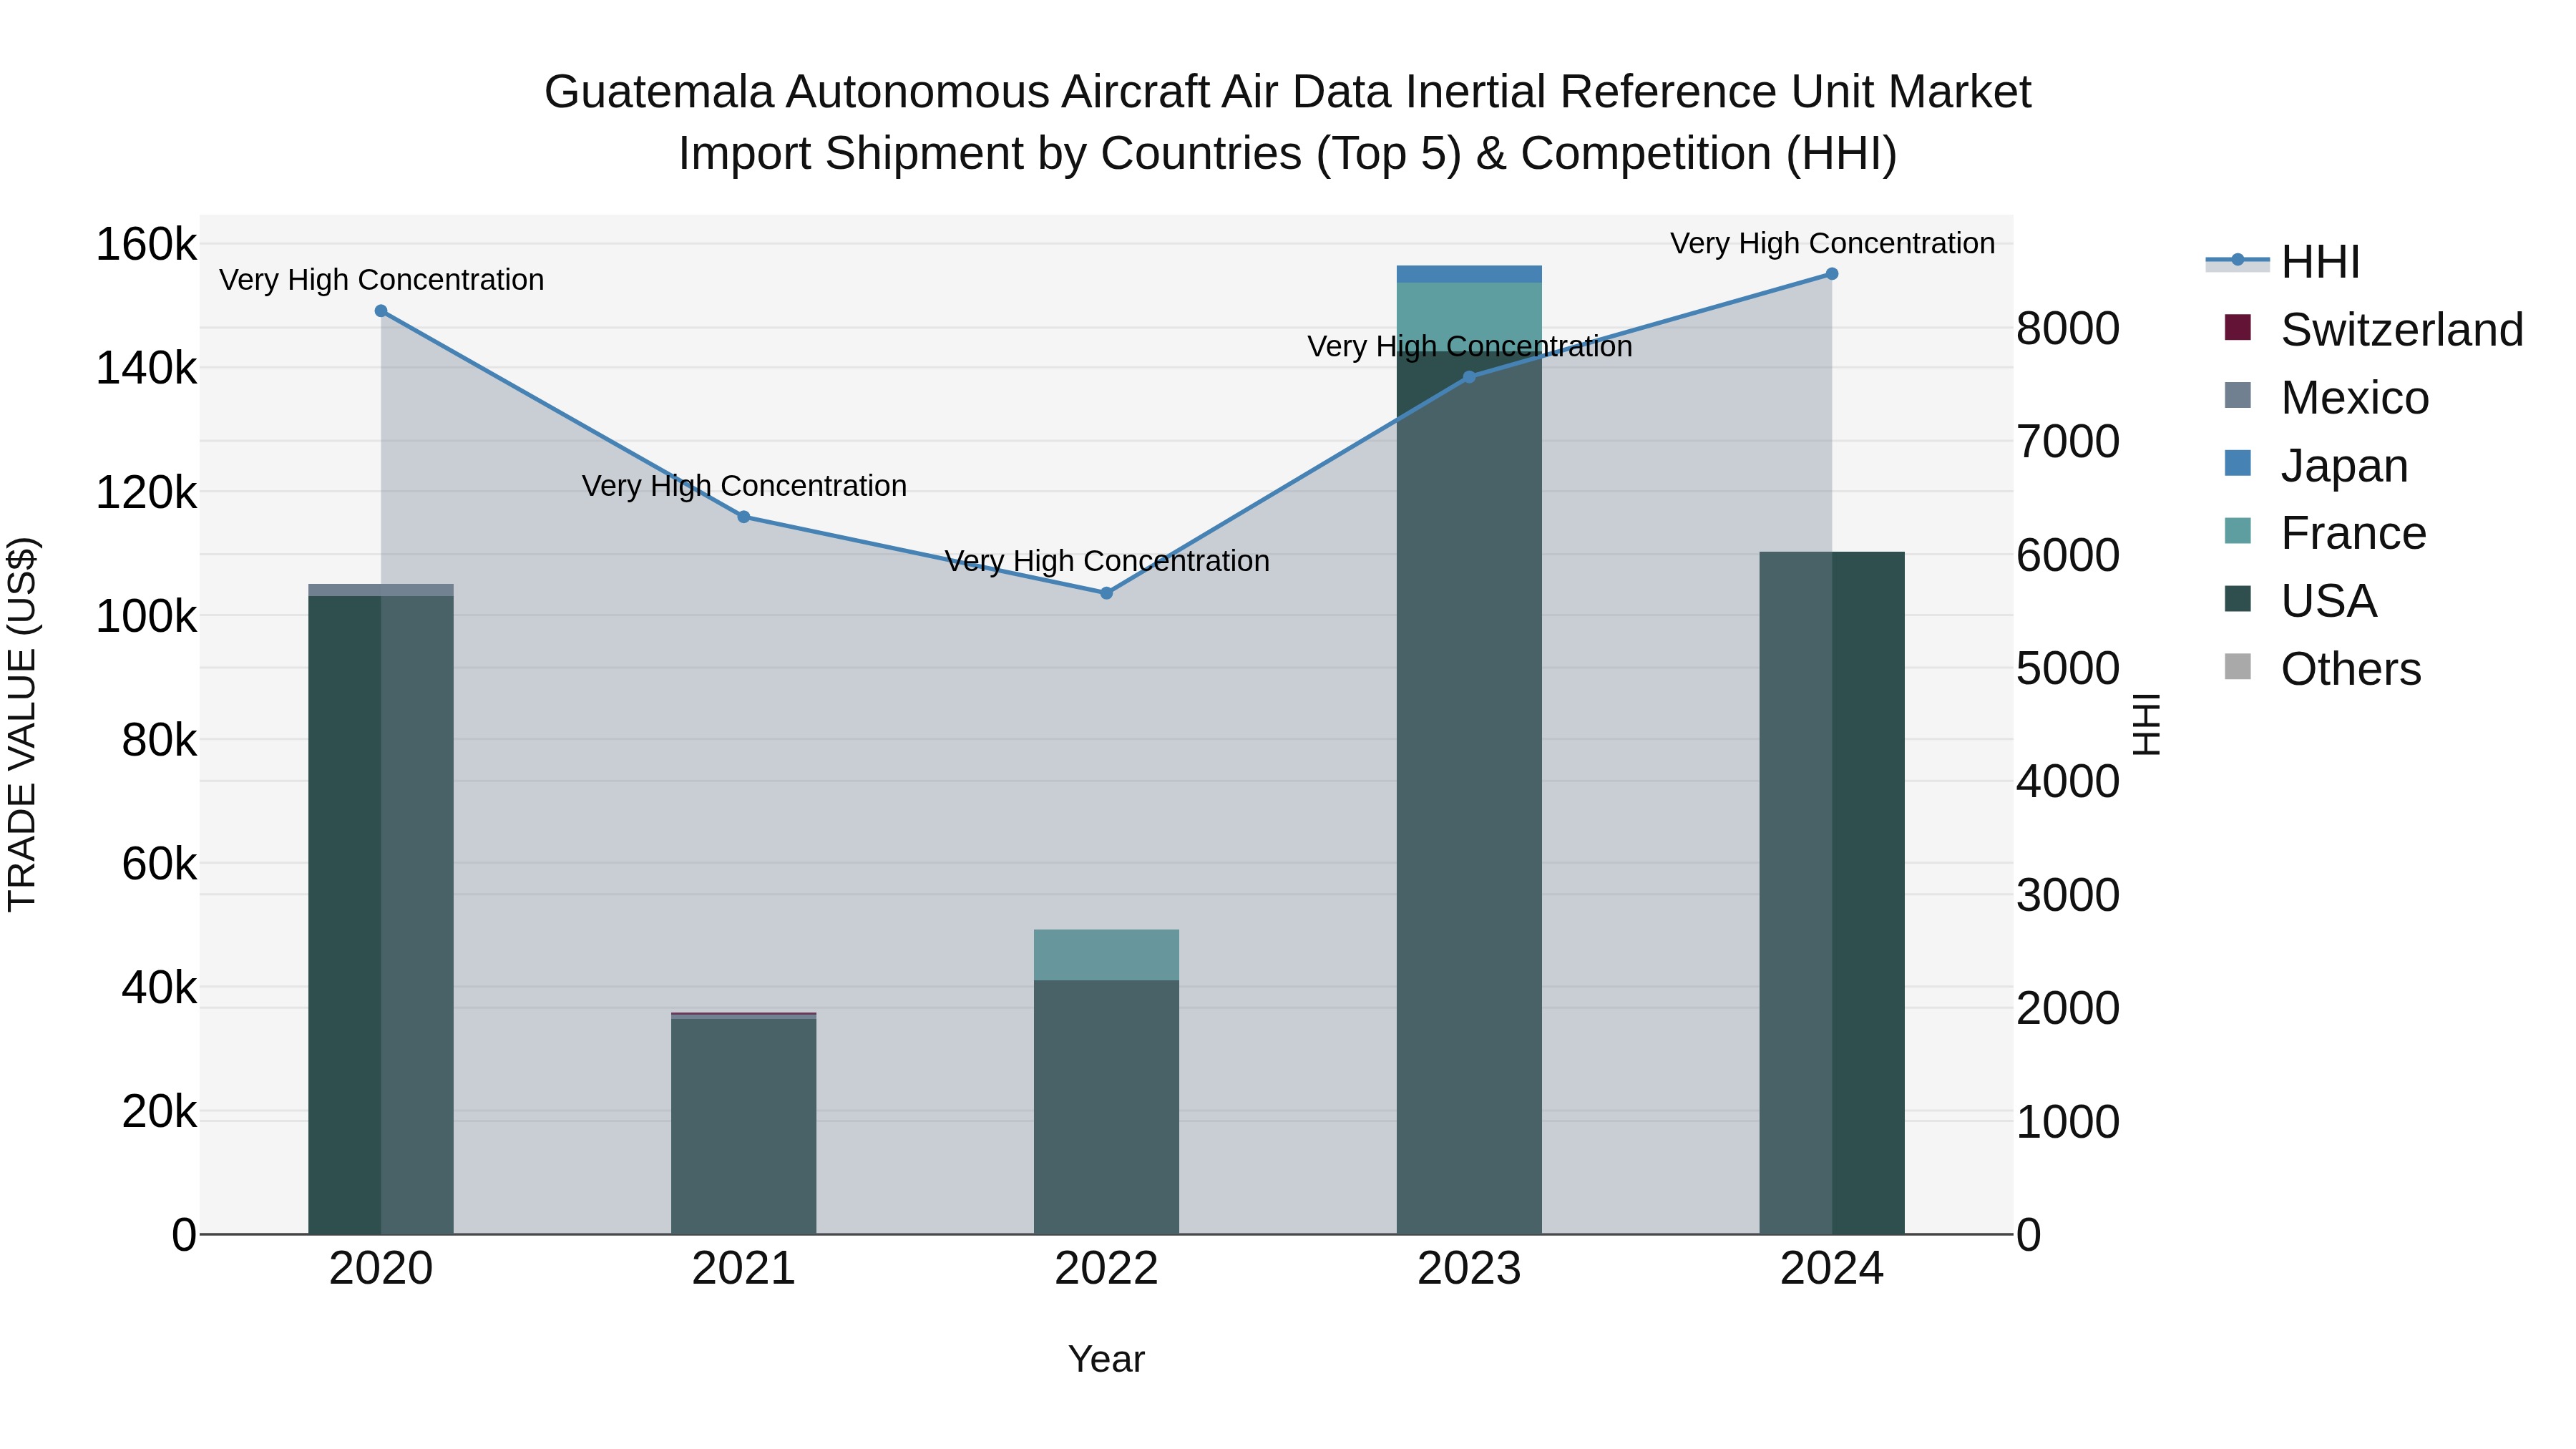This screenshot has height=1449, width=2576.
Task: Click the 100k left axis tick
Action: pyautogui.click(x=146, y=616)
